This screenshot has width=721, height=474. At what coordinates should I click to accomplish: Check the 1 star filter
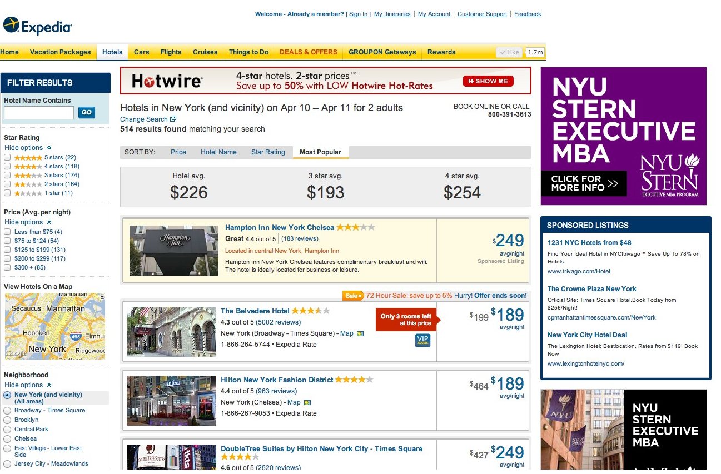pyautogui.click(x=7, y=193)
